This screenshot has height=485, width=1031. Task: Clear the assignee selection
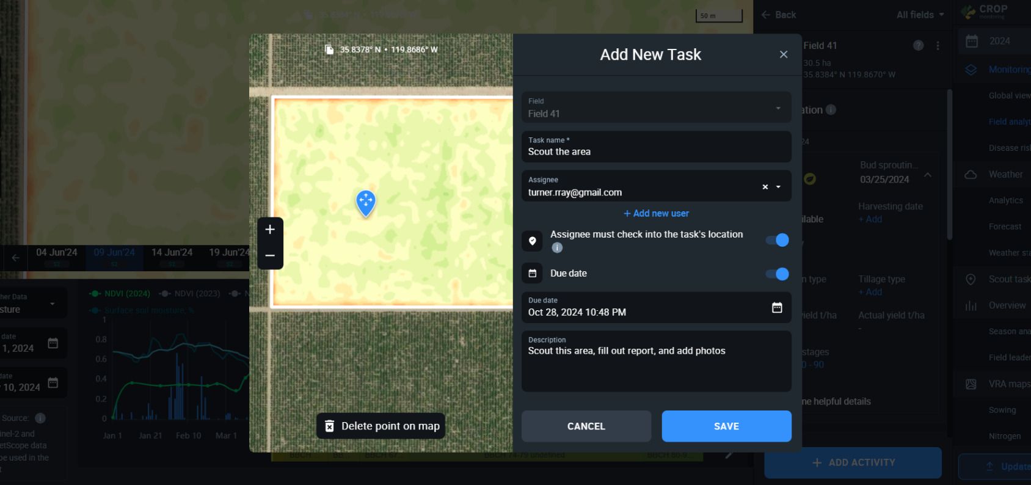tap(765, 187)
